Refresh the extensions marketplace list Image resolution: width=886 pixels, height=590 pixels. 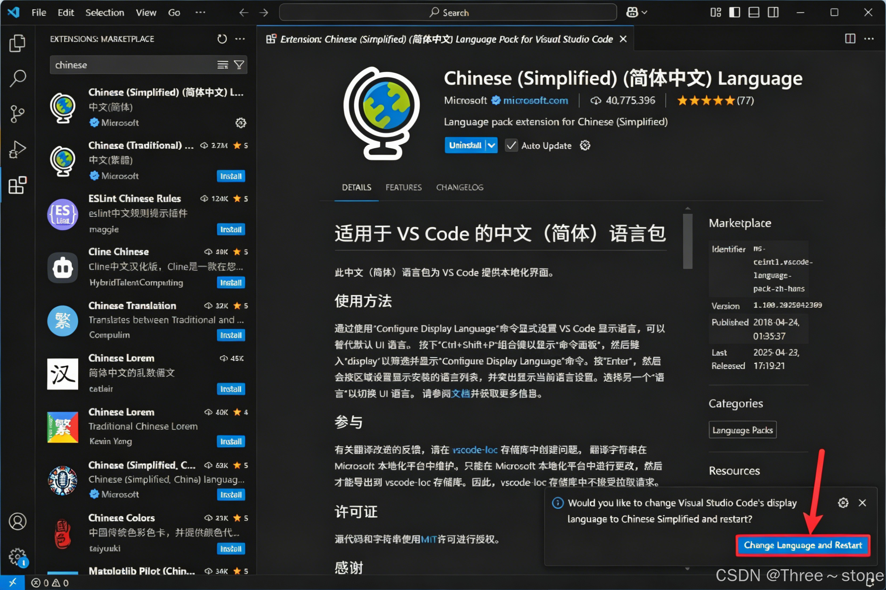coord(222,39)
